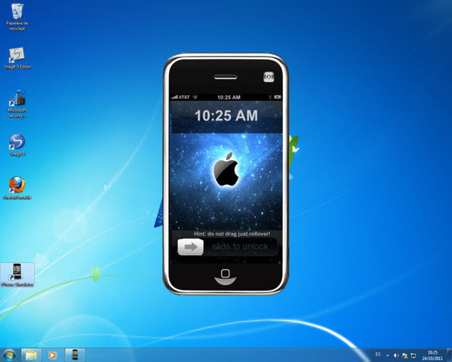Show hidden tray icons arrow
The width and height of the screenshot is (452, 362).
[387, 355]
